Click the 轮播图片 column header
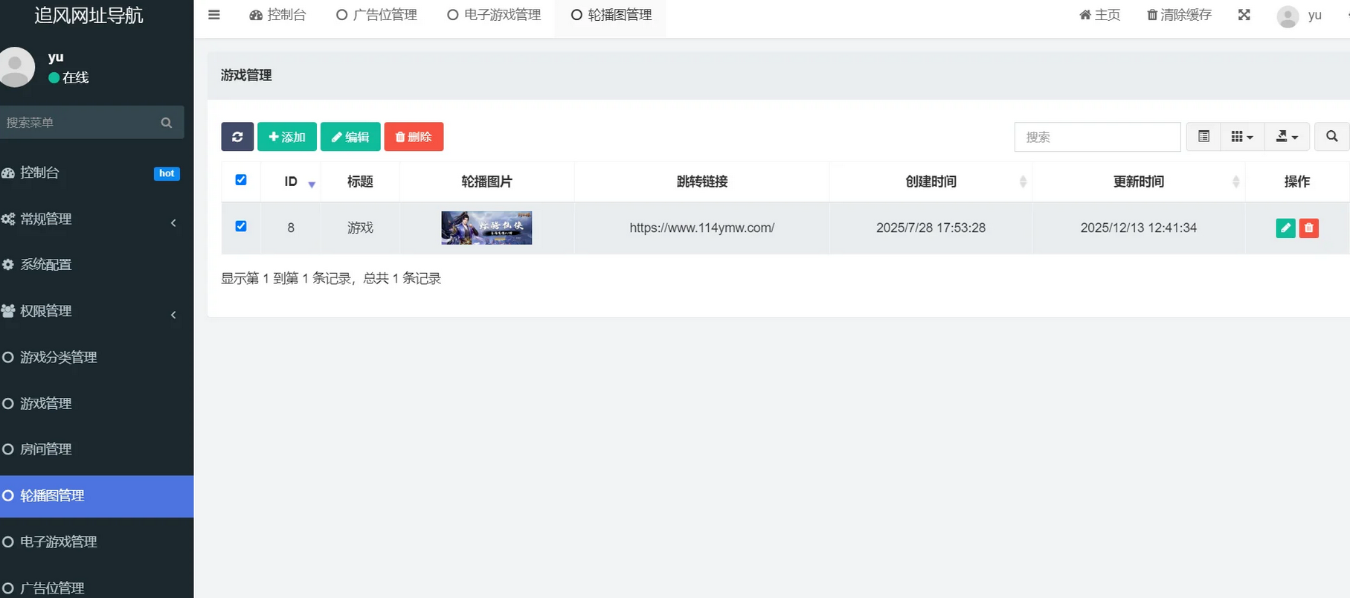Image resolution: width=1350 pixels, height=598 pixels. pos(486,181)
